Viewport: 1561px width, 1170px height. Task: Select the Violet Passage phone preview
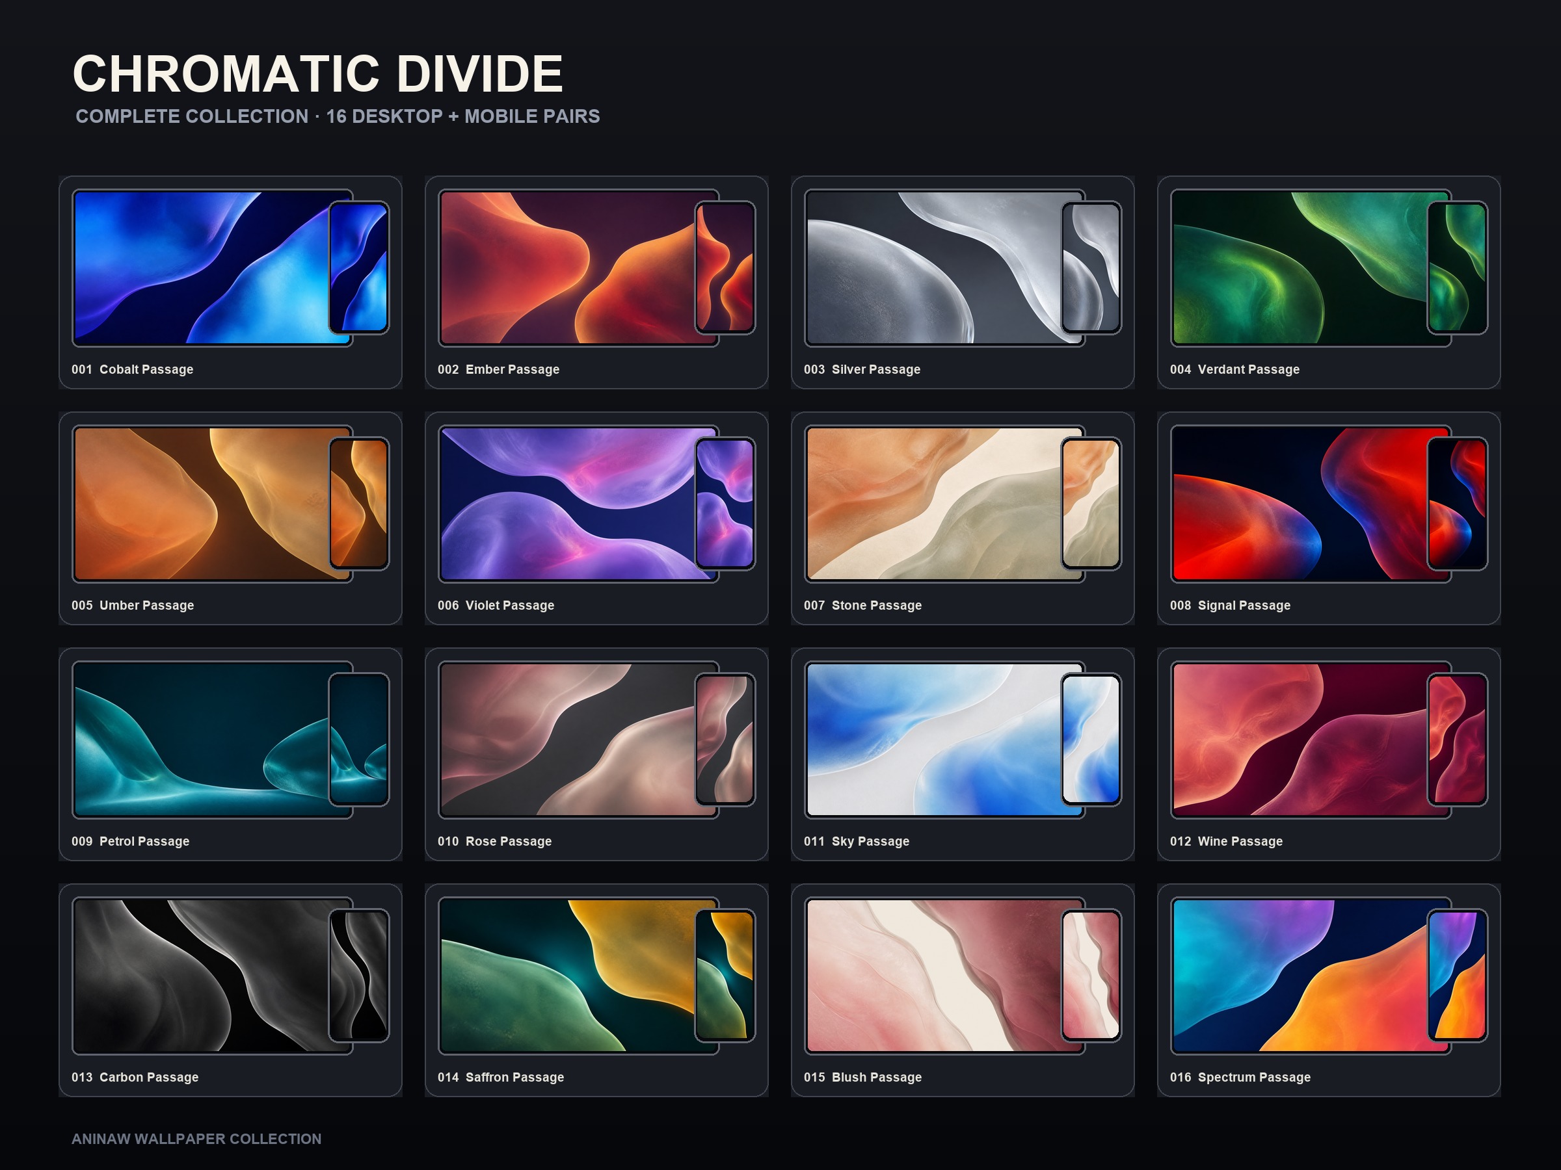pos(725,504)
